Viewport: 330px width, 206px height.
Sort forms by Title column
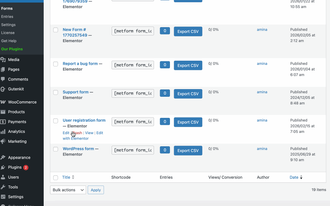click(x=66, y=177)
